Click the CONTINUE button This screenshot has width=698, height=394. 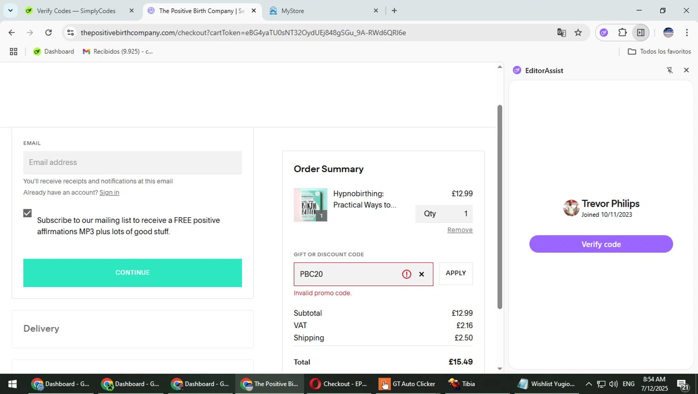click(133, 273)
